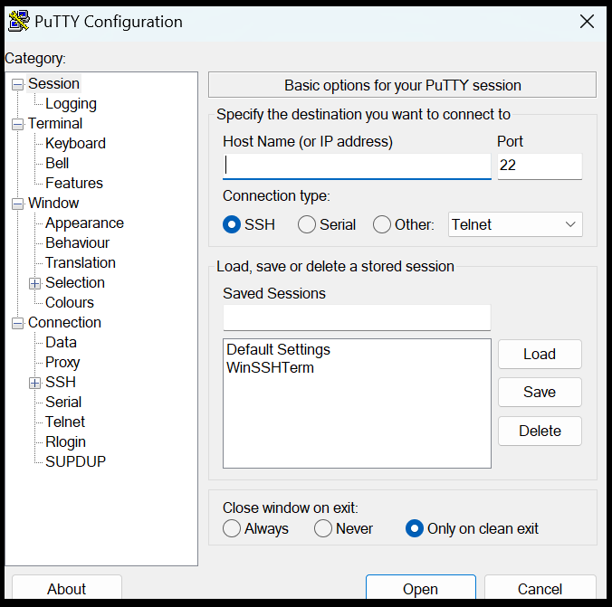
Task: Open the Serial category in tree
Action: click(x=63, y=403)
